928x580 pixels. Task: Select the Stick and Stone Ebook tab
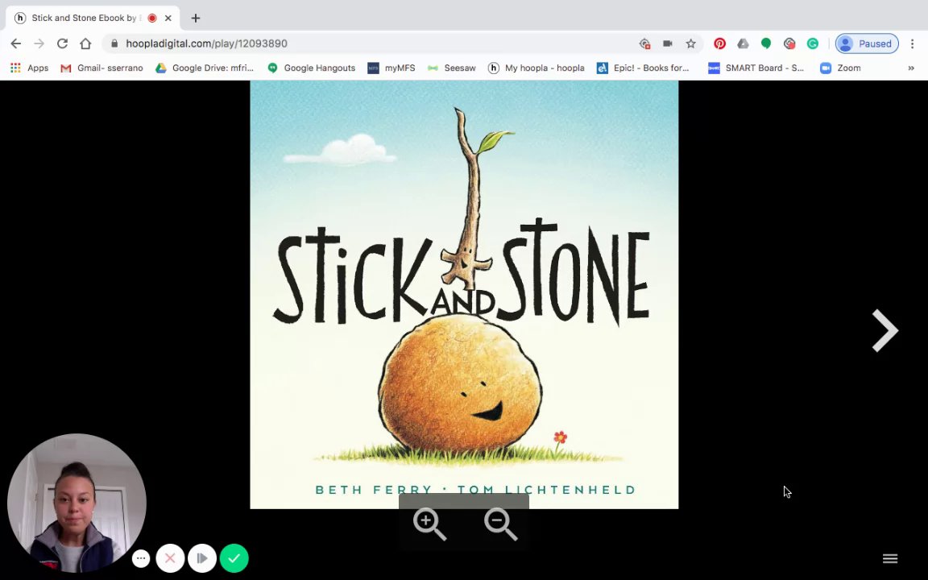[93, 18]
